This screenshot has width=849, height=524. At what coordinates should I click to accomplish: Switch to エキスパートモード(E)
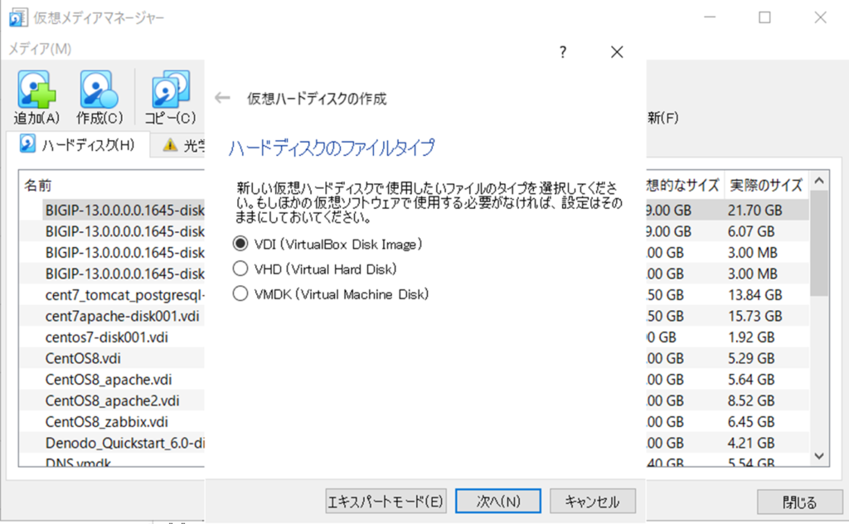tap(386, 501)
